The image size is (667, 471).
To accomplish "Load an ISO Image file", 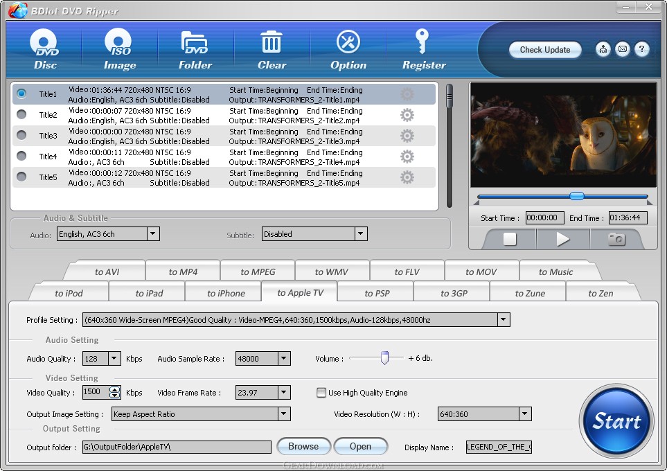I will point(120,49).
